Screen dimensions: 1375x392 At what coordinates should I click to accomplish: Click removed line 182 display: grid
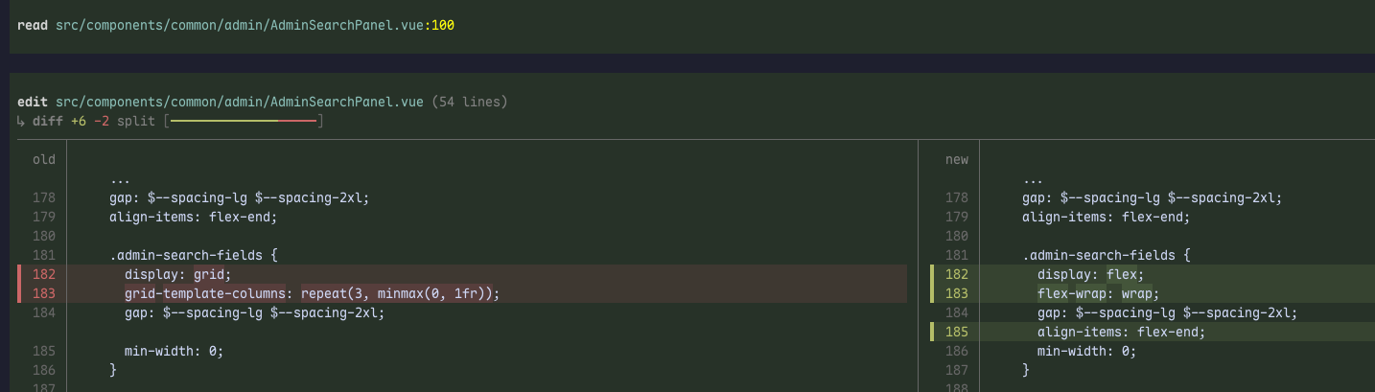462,274
